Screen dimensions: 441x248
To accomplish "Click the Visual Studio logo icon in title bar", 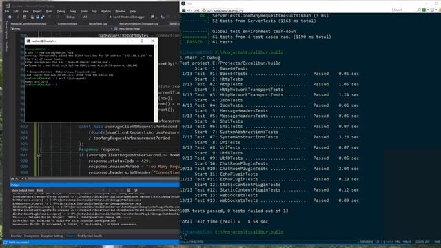I will point(8,6).
